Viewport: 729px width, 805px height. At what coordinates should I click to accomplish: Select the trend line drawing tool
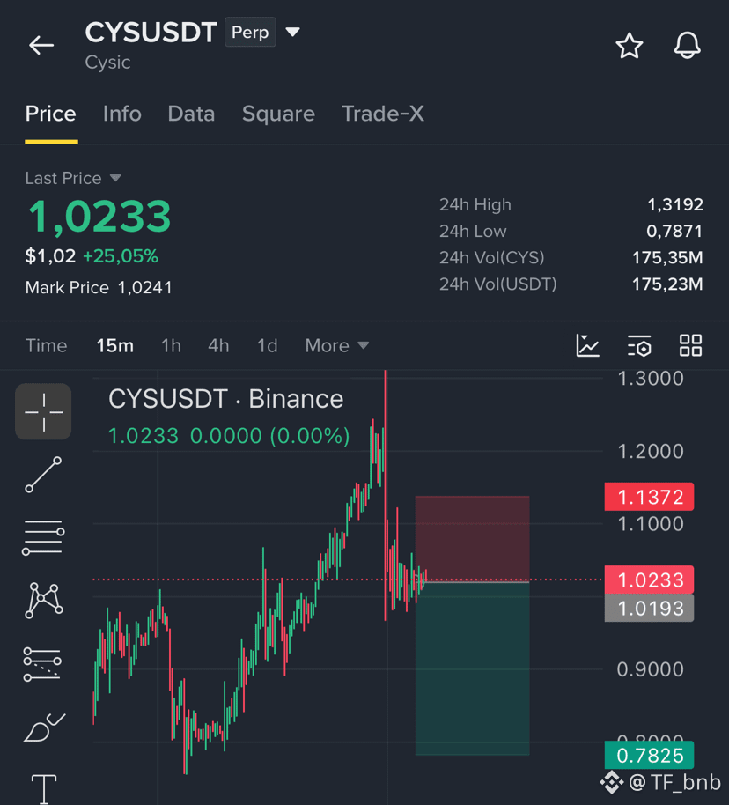click(x=43, y=475)
